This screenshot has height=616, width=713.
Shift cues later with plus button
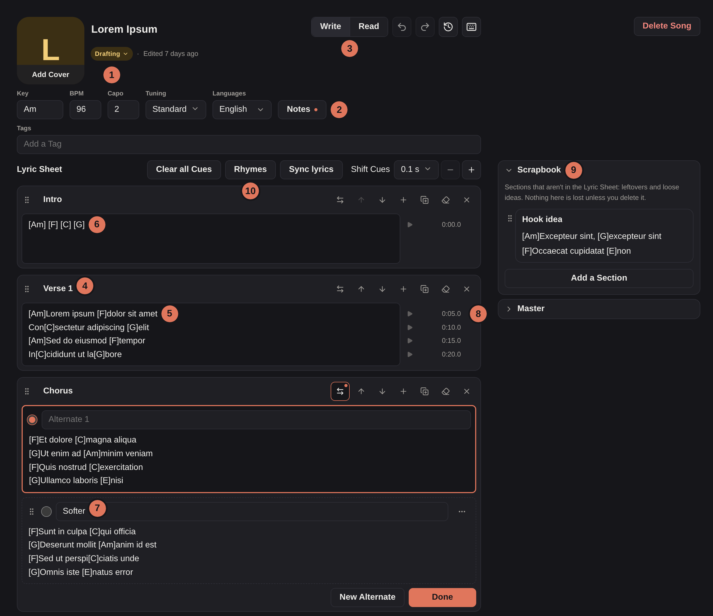click(471, 170)
